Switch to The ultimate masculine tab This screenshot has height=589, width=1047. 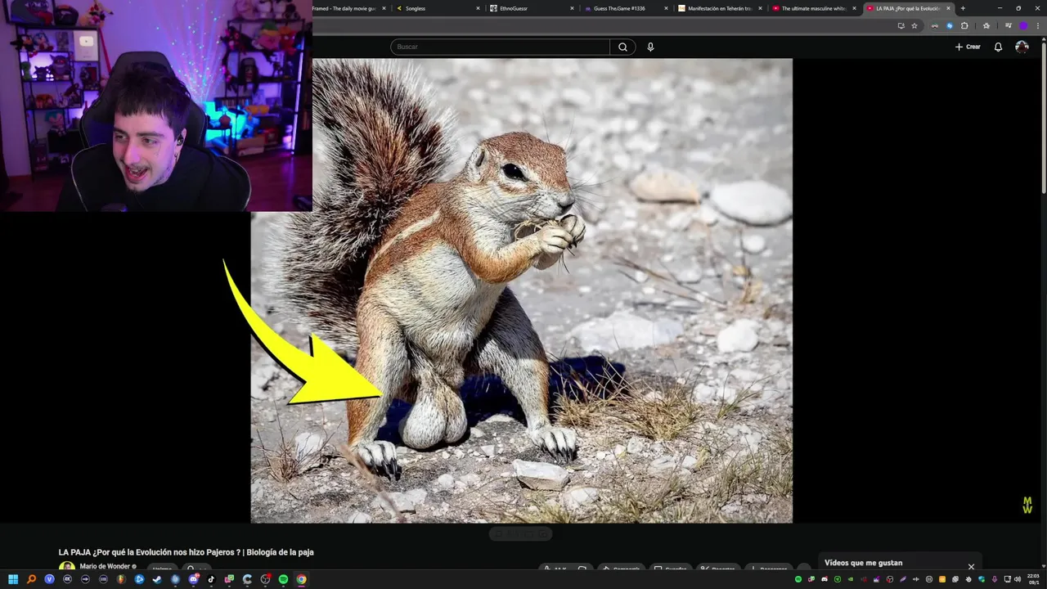pos(813,8)
